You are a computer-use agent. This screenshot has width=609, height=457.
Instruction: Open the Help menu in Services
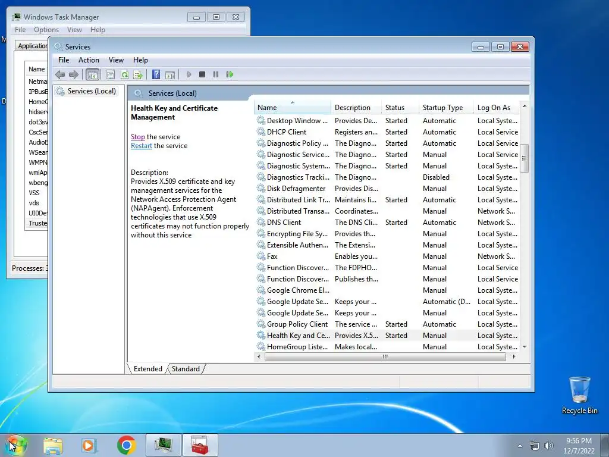[x=140, y=60]
